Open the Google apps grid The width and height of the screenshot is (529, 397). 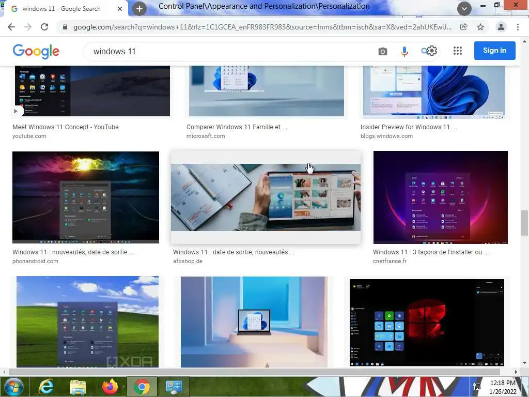pyautogui.click(x=458, y=51)
